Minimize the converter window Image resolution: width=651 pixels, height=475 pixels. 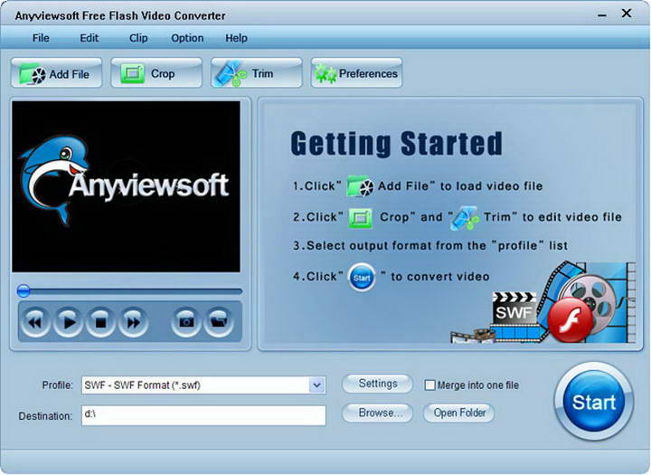pos(602,15)
